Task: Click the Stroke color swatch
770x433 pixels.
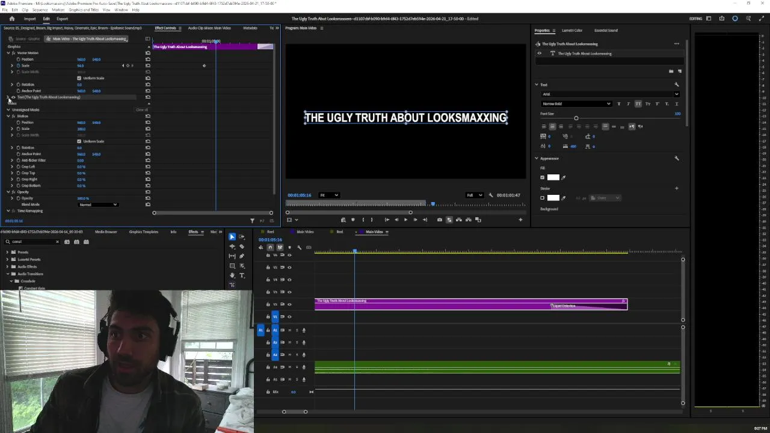Action: (x=553, y=198)
